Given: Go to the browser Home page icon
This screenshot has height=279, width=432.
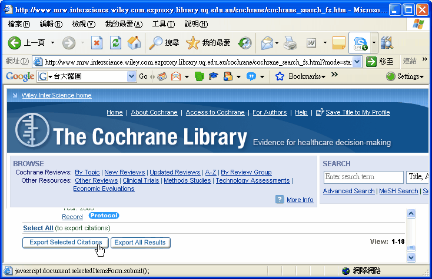Looking at the screenshot, I should click(x=134, y=43).
